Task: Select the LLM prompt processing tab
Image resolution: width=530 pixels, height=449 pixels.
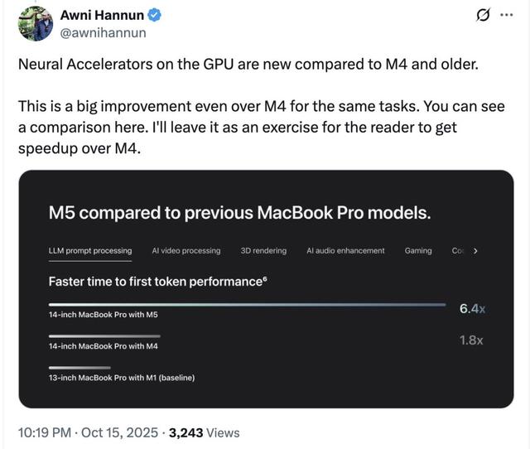Action: tap(90, 250)
